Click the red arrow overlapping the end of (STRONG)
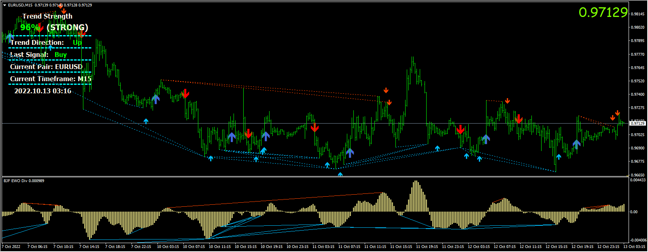The image size is (648, 252). click(81, 33)
